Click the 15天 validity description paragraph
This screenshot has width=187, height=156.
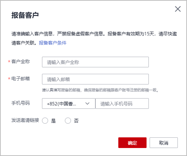pyautogui.click(x=94, y=38)
